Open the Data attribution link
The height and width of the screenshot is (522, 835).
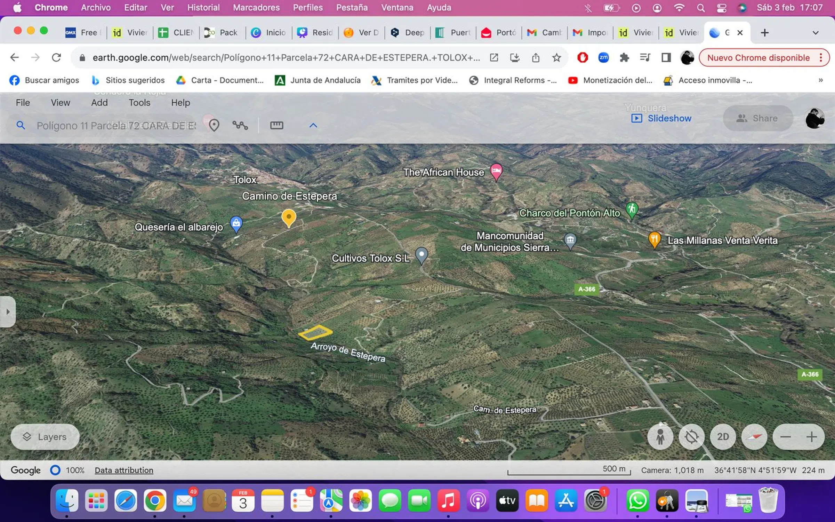point(124,470)
